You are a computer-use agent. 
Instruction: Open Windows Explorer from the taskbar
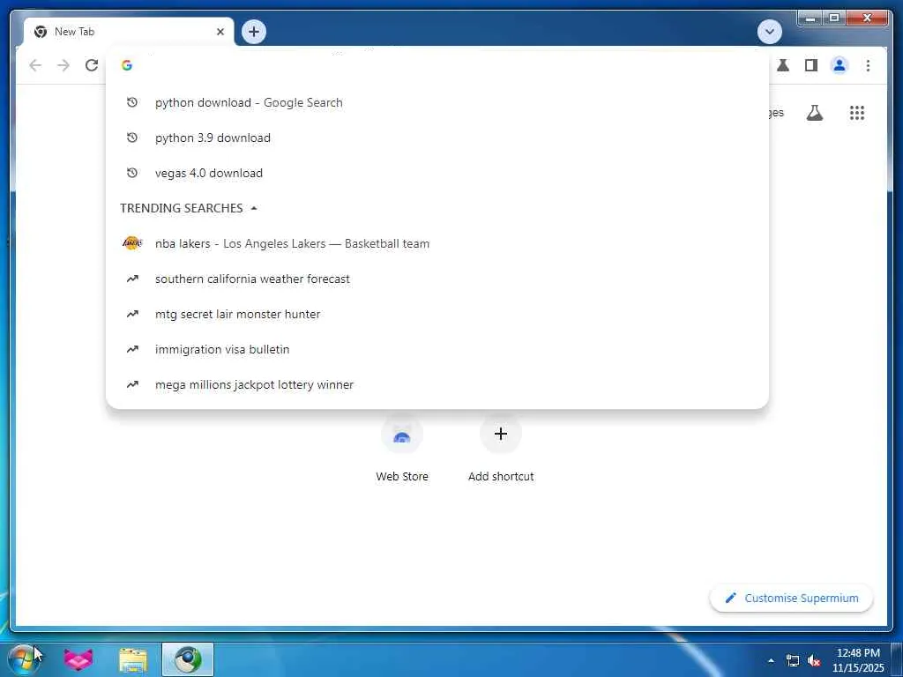(x=133, y=659)
